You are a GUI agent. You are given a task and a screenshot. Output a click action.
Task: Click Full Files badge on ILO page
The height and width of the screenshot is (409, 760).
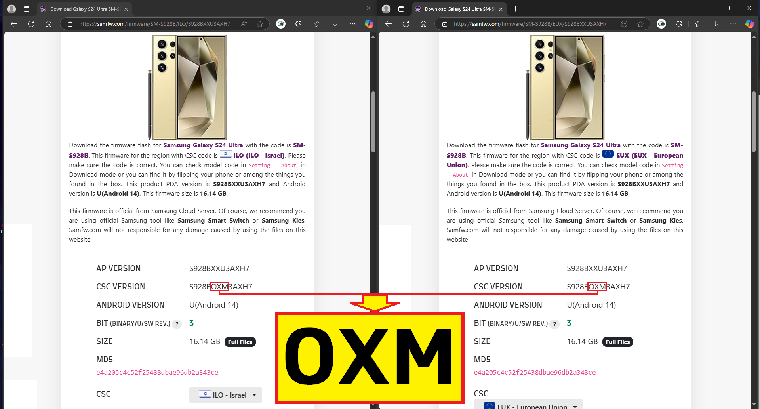point(240,342)
